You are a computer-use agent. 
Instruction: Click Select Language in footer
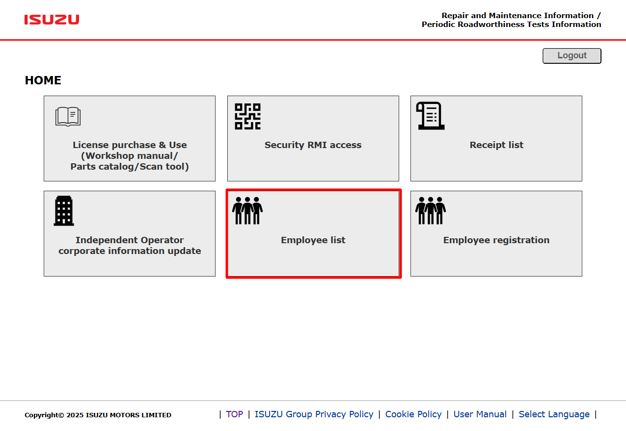(x=554, y=414)
